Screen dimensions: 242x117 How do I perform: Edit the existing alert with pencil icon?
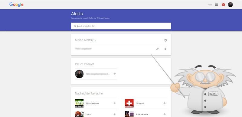157,49
